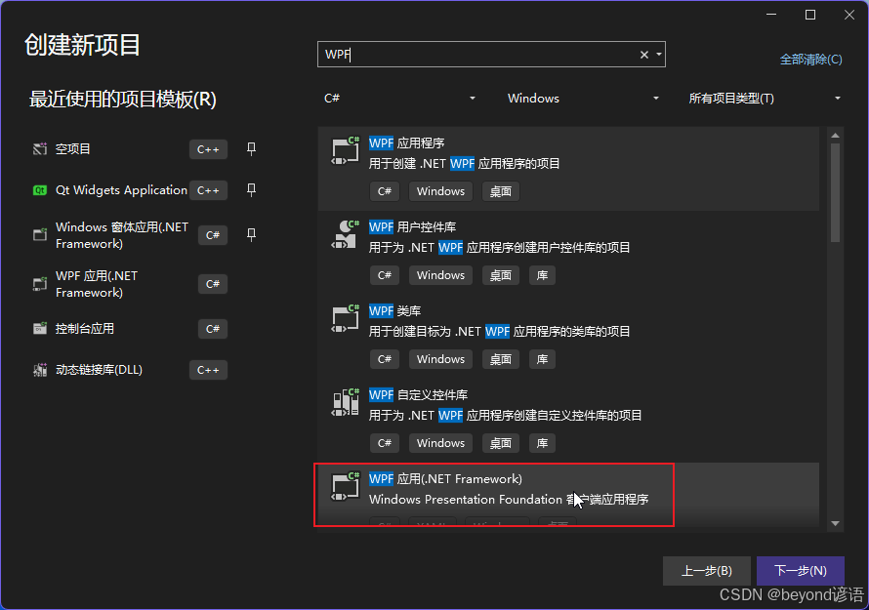Select 动态链接库(DLL) recent template
This screenshot has width=869, height=610.
[100, 370]
